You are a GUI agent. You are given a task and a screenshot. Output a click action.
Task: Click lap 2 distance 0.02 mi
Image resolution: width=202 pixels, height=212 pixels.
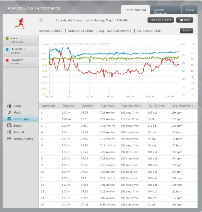[x=66, y=119]
